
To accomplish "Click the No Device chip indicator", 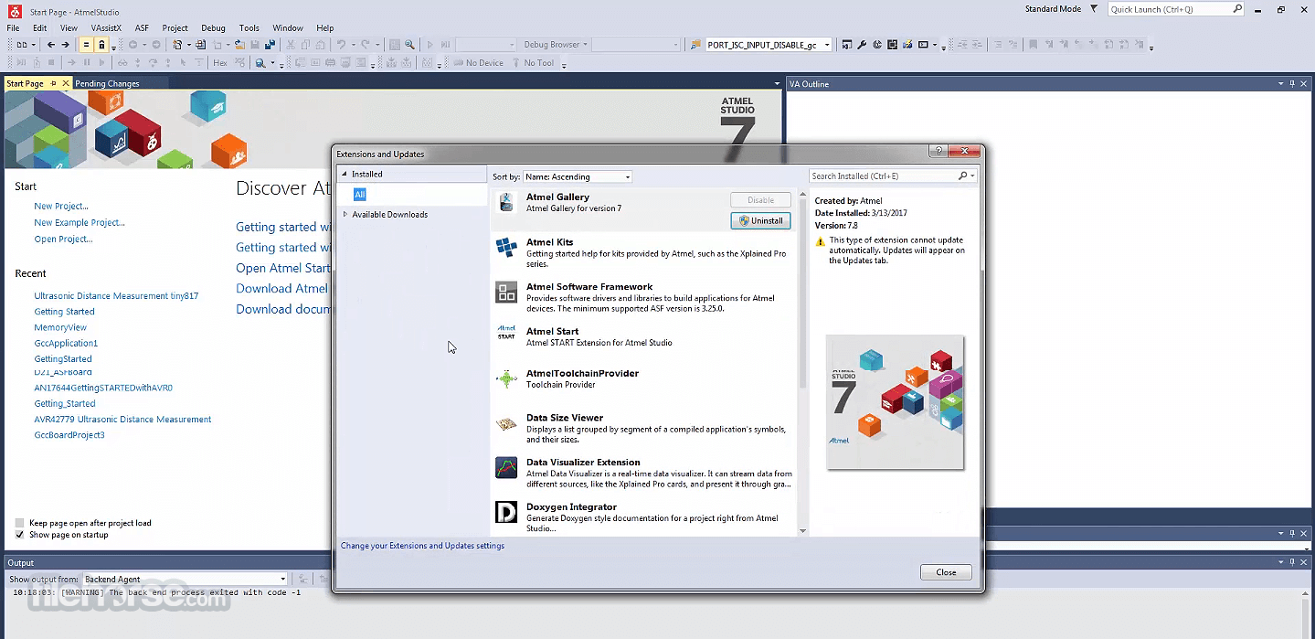I will (x=478, y=63).
